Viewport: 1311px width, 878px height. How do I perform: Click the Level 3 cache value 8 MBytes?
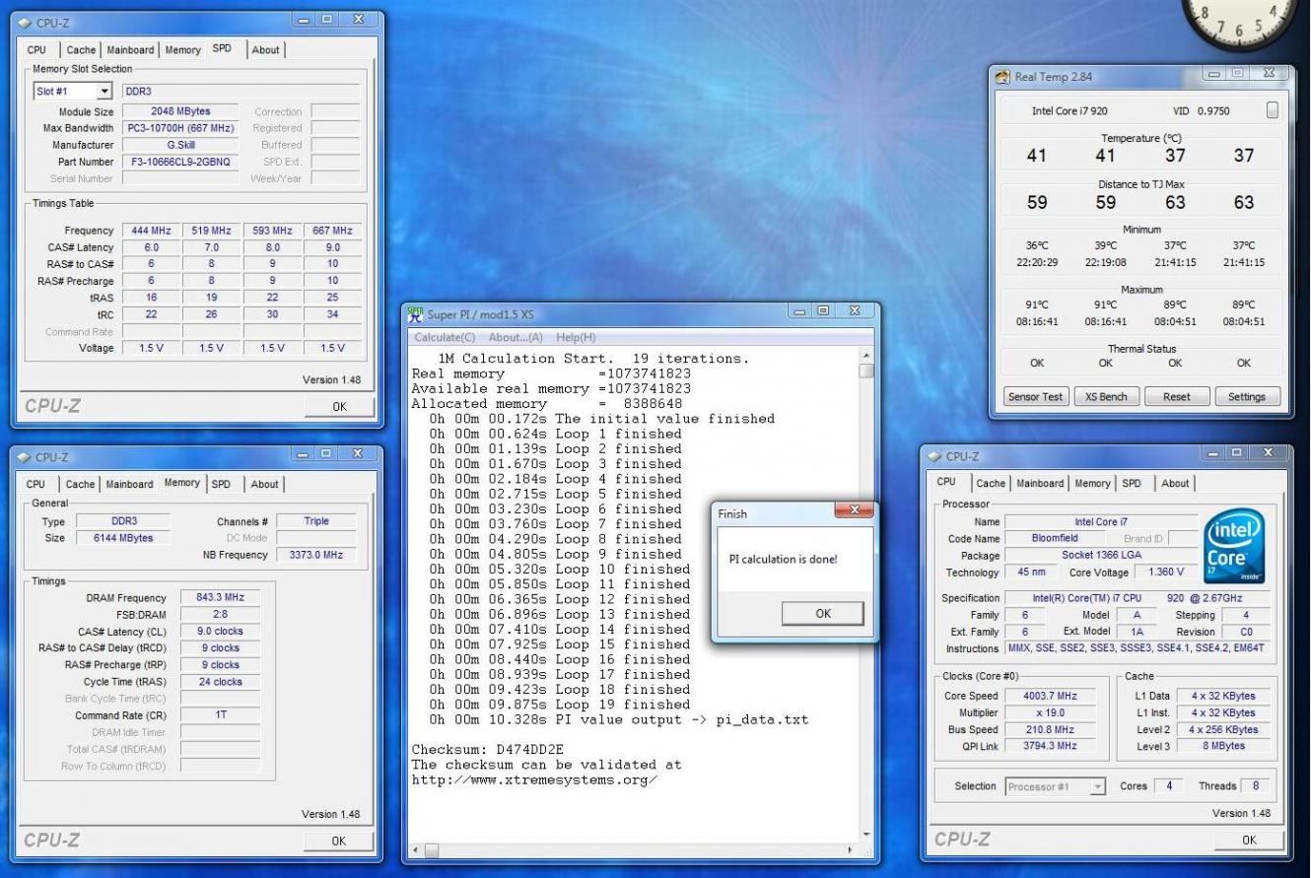tap(1223, 747)
